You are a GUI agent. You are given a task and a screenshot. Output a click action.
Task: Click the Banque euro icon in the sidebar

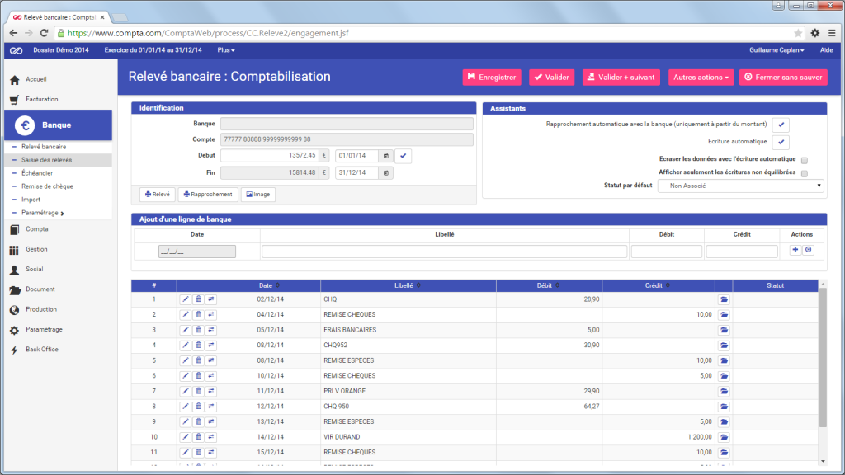point(25,125)
